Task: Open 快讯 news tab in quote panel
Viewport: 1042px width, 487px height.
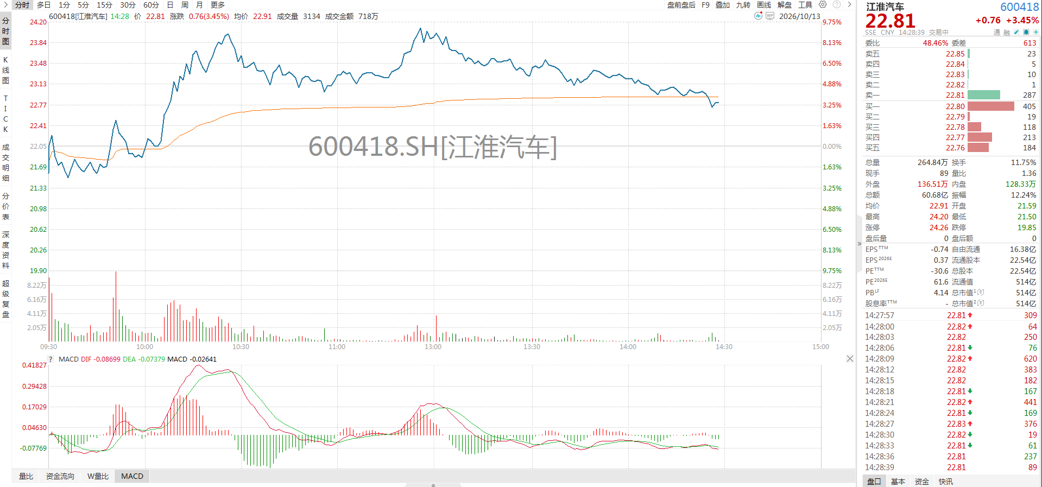Action: pyautogui.click(x=946, y=482)
